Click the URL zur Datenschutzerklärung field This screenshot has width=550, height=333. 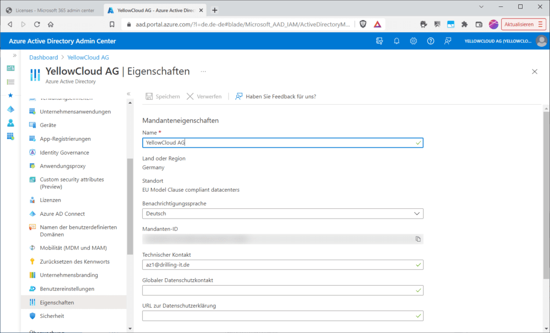tap(283, 316)
